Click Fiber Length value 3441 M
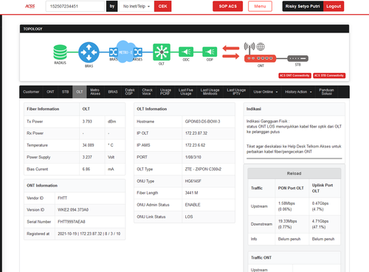 pos(191,193)
